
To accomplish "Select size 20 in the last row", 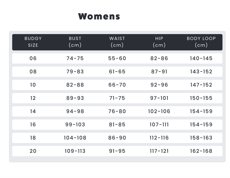I will [x=33, y=151].
